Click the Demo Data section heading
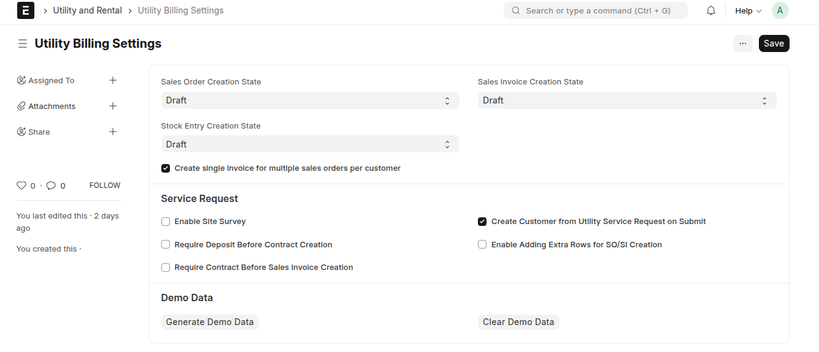The image size is (819, 352). tap(187, 298)
